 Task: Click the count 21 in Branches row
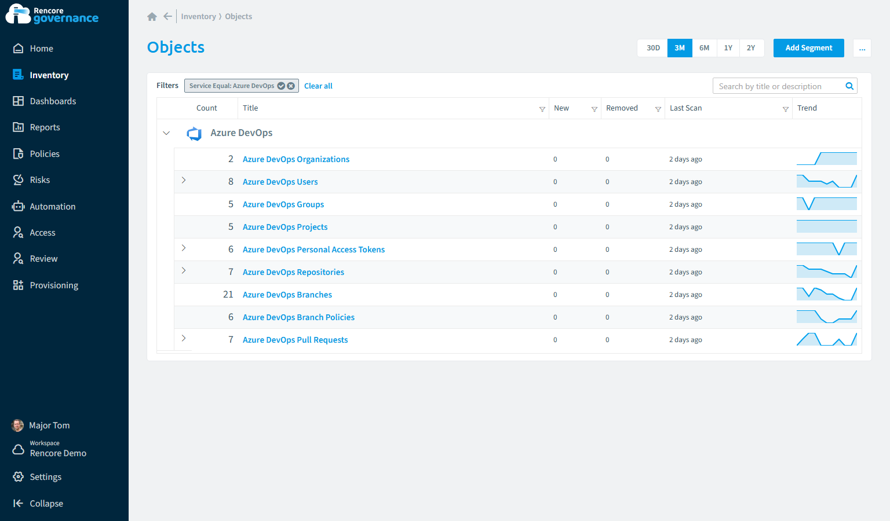(x=228, y=295)
